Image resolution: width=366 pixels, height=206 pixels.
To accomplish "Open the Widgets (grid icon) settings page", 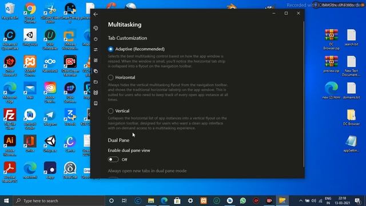I will [x=96, y=60].
